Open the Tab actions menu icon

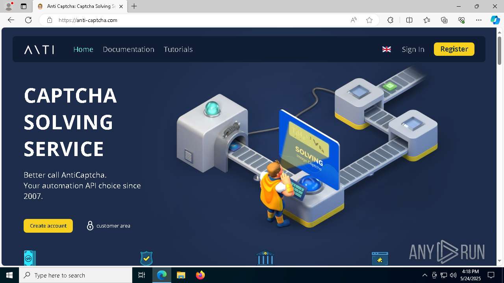[x=24, y=6]
